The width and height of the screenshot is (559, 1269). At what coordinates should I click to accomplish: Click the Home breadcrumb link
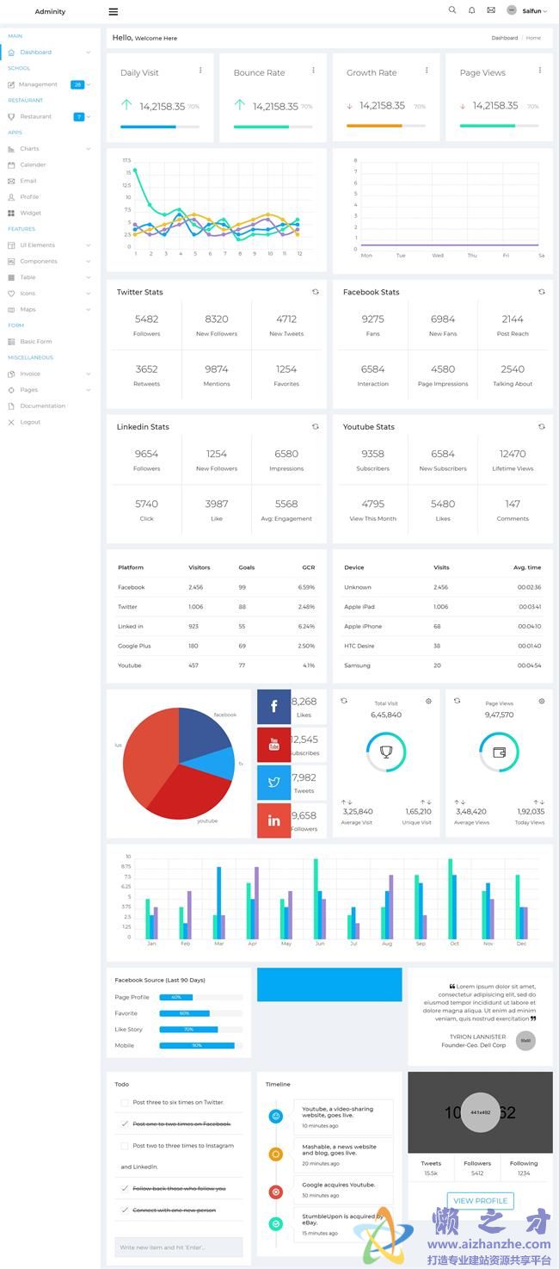coord(533,38)
